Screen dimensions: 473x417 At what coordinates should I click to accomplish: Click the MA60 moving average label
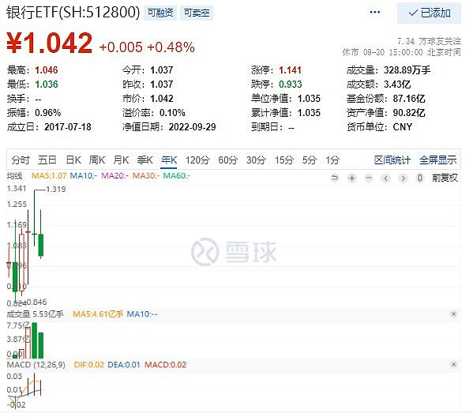click(176, 175)
